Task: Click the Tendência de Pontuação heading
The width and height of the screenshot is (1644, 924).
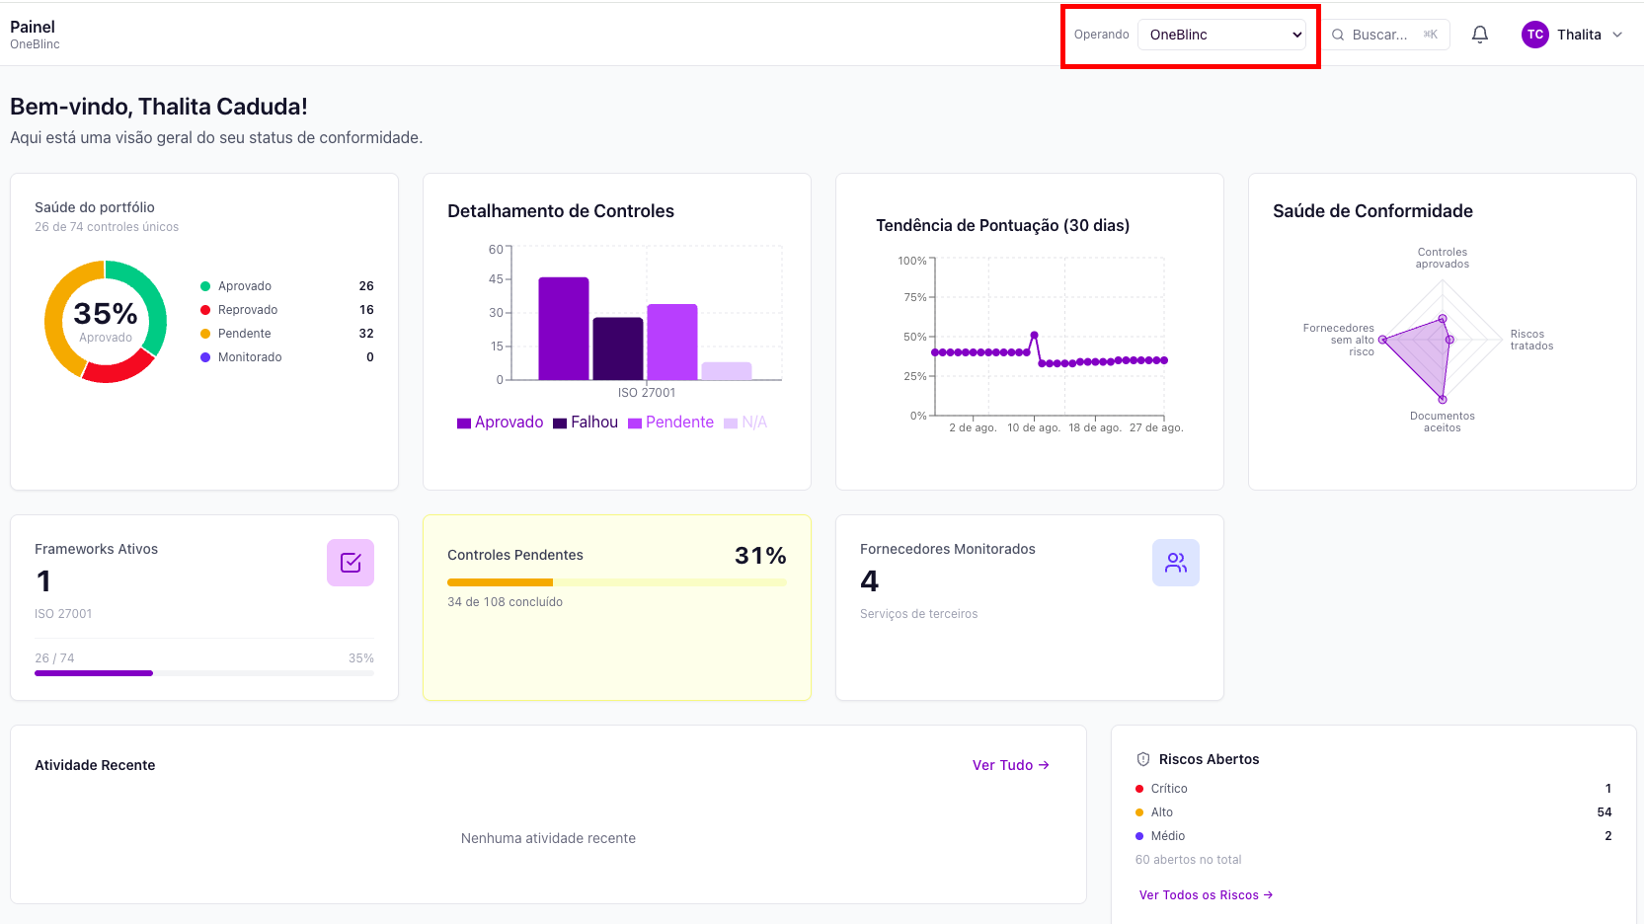Action: [x=1003, y=225]
